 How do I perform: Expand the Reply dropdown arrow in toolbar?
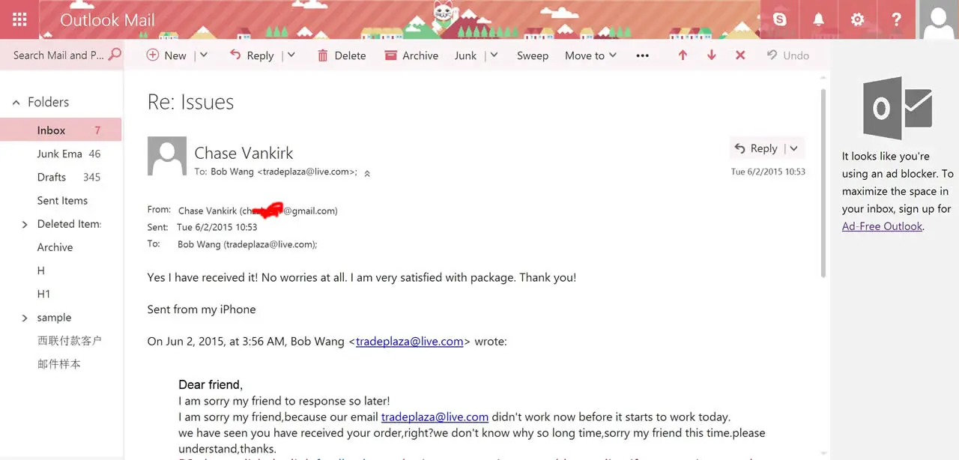tap(291, 55)
